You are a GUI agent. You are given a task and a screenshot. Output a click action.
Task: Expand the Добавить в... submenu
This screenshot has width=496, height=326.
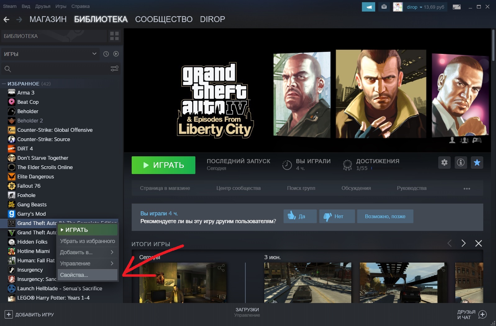[x=87, y=252]
